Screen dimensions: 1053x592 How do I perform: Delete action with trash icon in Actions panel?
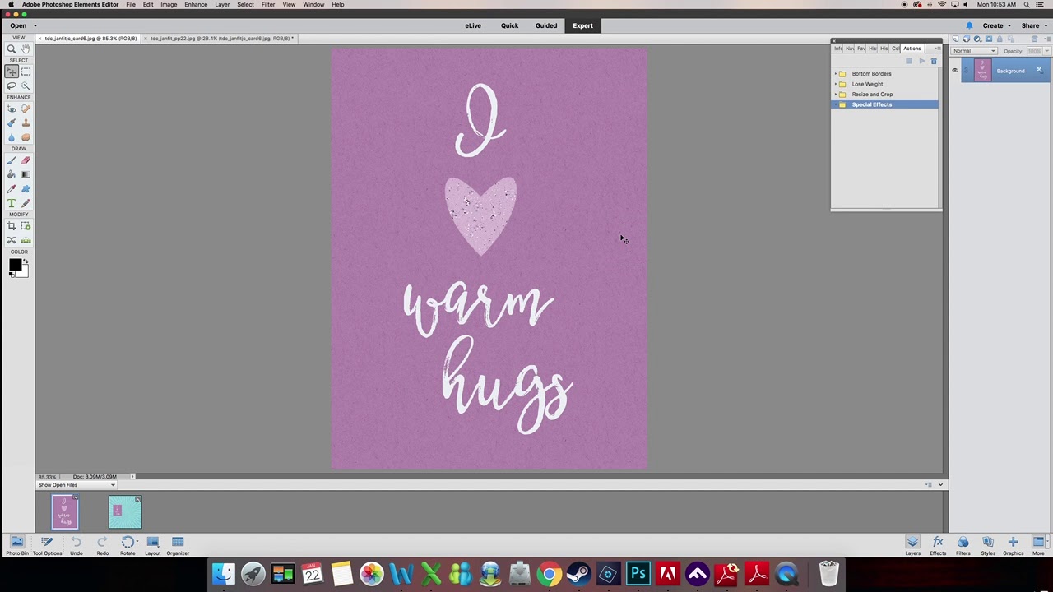[x=934, y=62]
